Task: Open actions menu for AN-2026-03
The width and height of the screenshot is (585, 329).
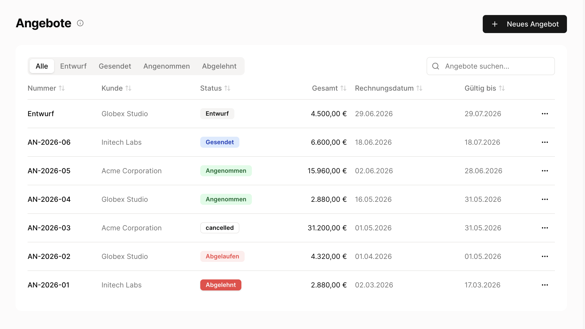Action: point(545,228)
